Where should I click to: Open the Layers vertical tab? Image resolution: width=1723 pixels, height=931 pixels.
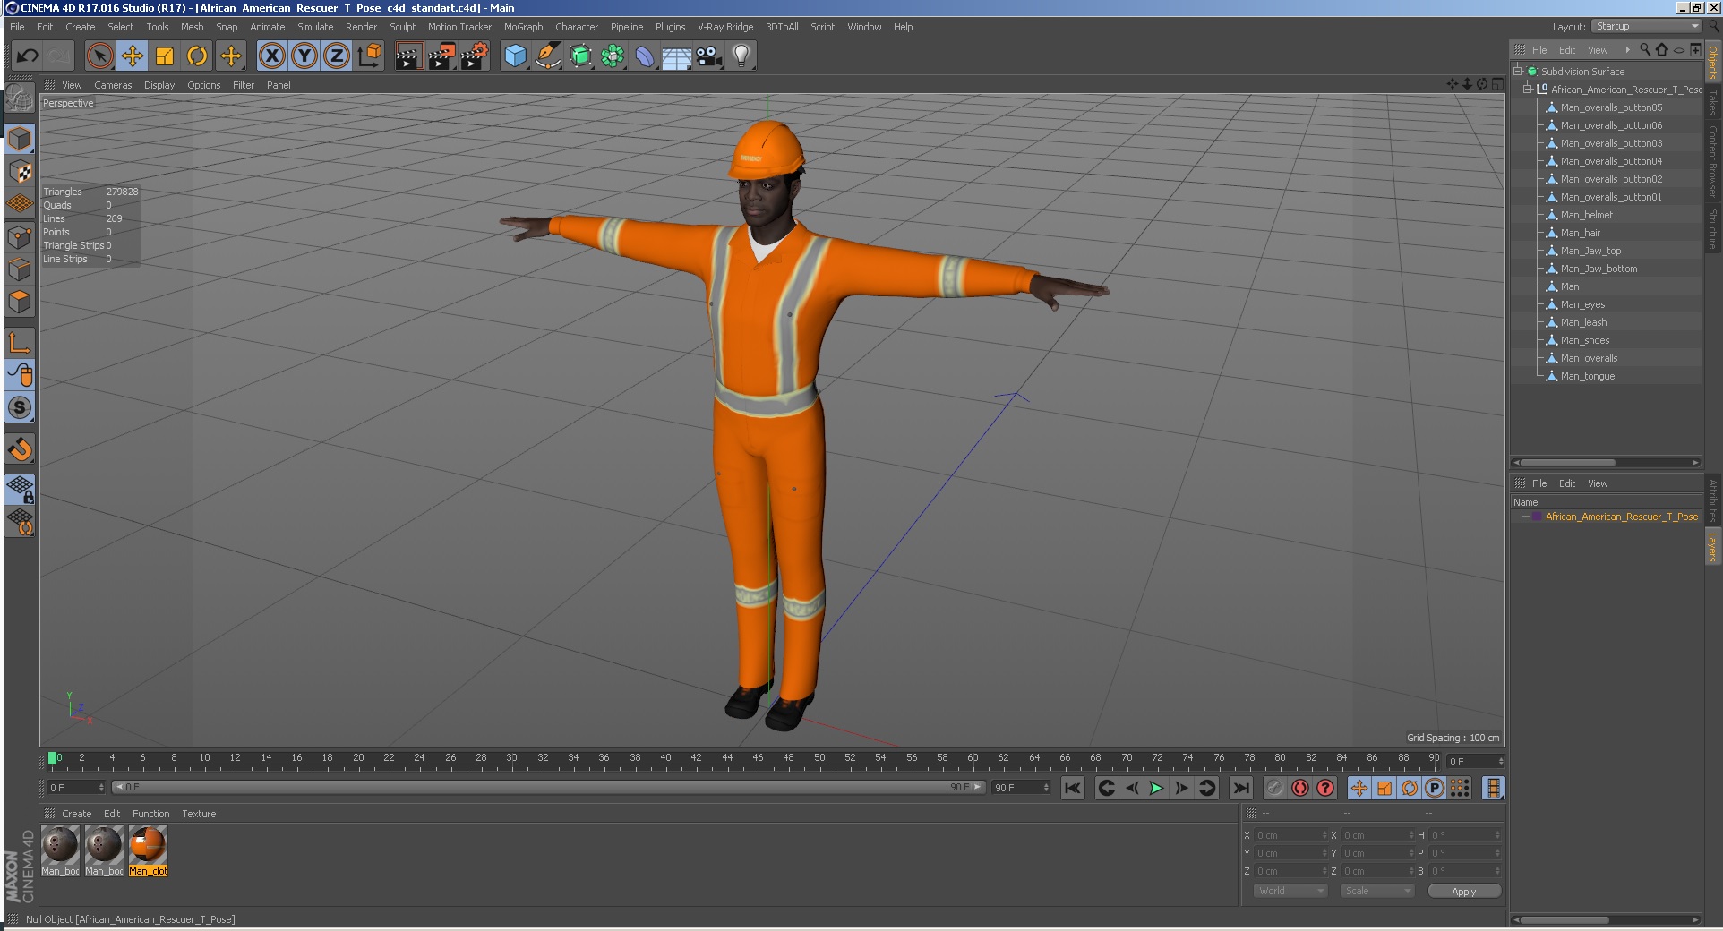pyautogui.click(x=1712, y=546)
